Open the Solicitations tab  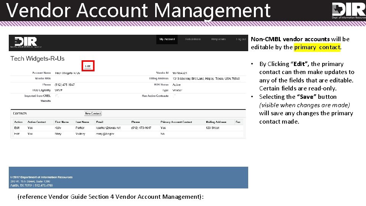[x=193, y=39]
